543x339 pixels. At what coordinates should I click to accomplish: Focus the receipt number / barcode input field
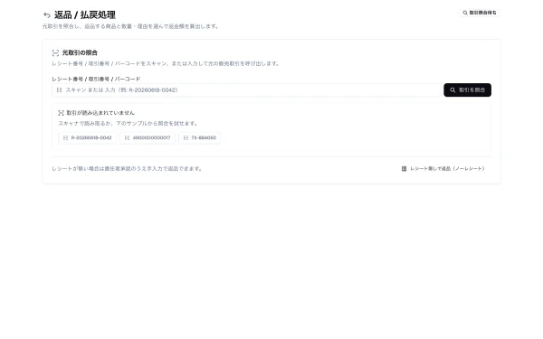point(246,89)
